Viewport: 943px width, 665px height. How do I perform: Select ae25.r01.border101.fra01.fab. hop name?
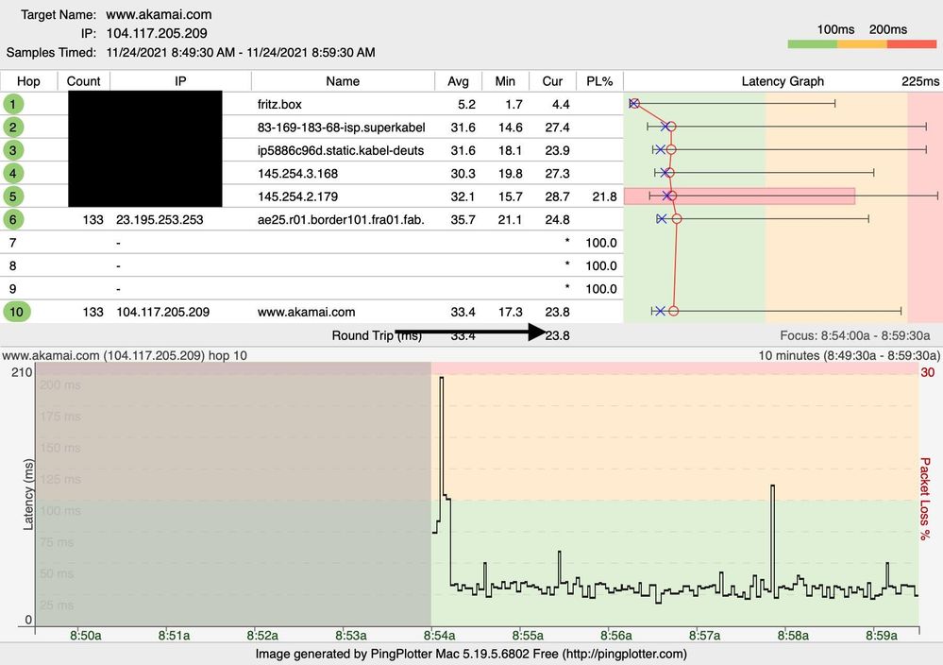[341, 220]
